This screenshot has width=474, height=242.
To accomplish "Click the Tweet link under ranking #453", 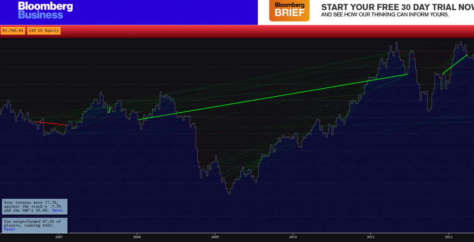I will pyautogui.click(x=9, y=229).
